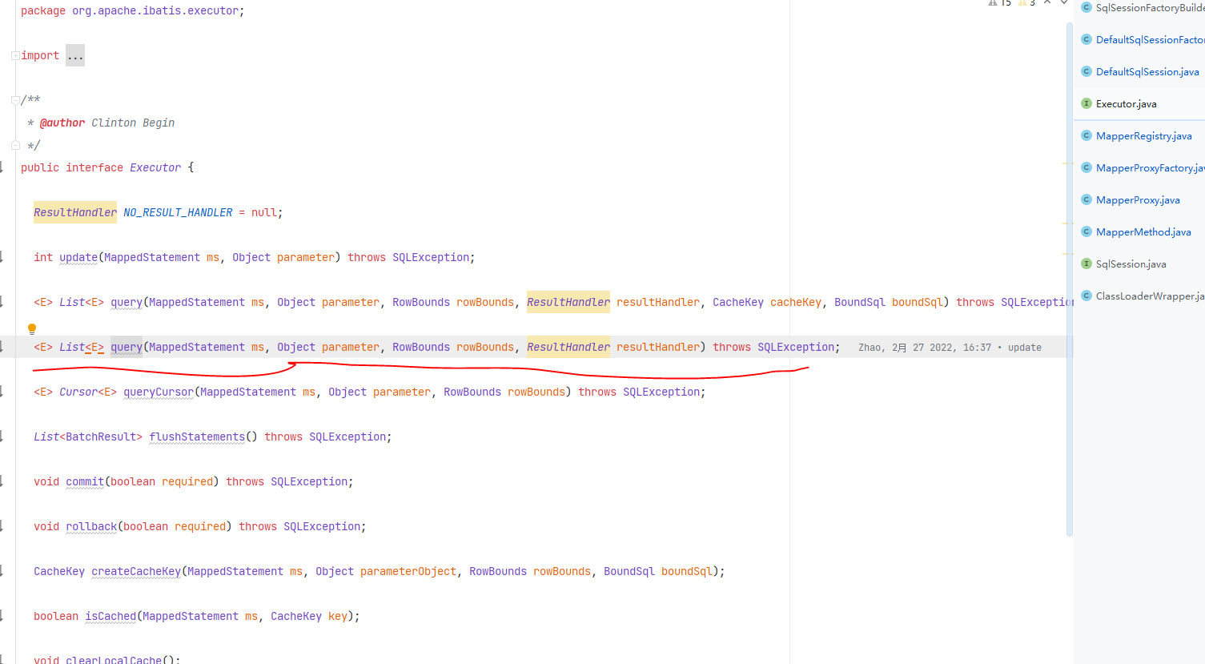Collapse the Javadoc comment at its opening line
The image size is (1205, 664).
click(15, 100)
